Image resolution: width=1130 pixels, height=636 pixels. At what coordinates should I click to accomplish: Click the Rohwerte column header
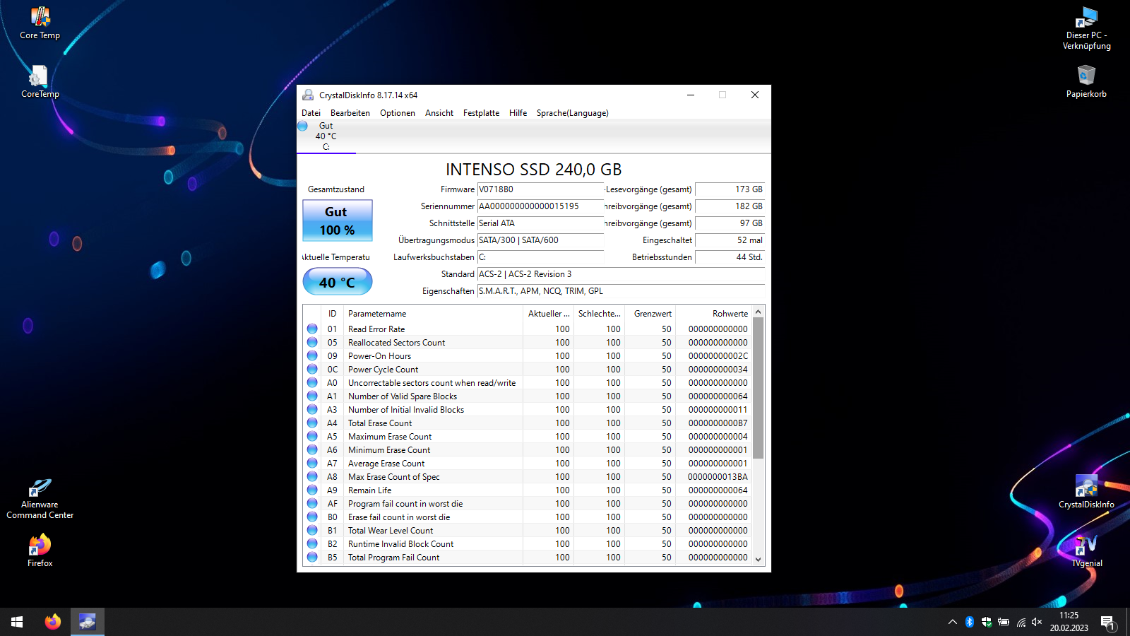[713, 314]
